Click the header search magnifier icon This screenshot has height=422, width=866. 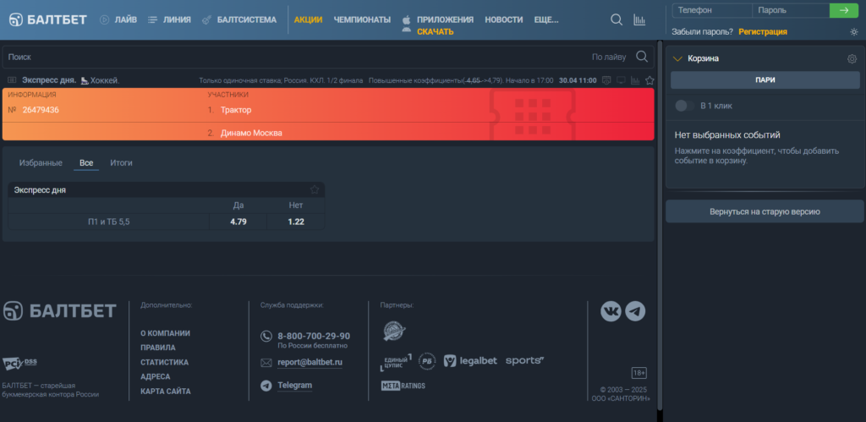(x=617, y=20)
